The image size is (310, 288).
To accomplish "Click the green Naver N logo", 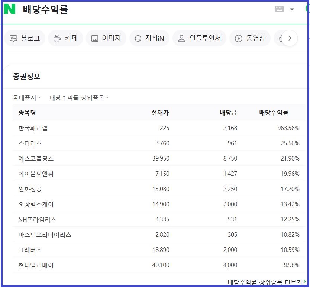I will (10, 9).
